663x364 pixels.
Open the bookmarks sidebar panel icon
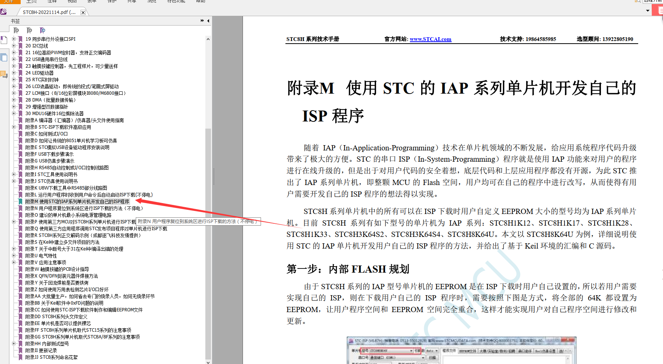4,40
